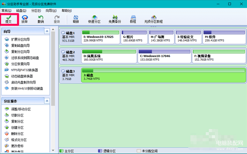Click the left panel scrollbar thumb
This screenshot has width=247, height=154.
click(x=53, y=69)
